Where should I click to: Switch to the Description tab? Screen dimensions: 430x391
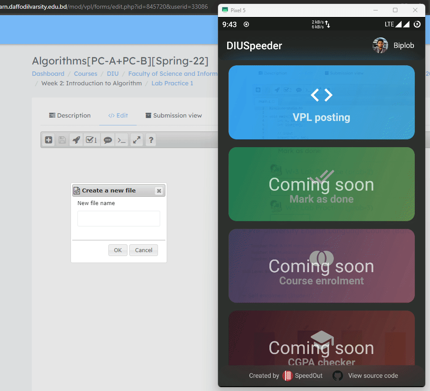[x=70, y=115]
